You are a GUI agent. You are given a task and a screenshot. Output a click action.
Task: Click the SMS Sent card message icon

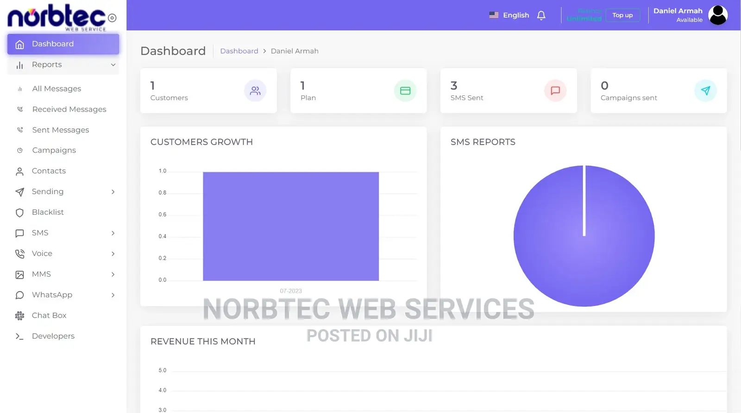tap(555, 91)
